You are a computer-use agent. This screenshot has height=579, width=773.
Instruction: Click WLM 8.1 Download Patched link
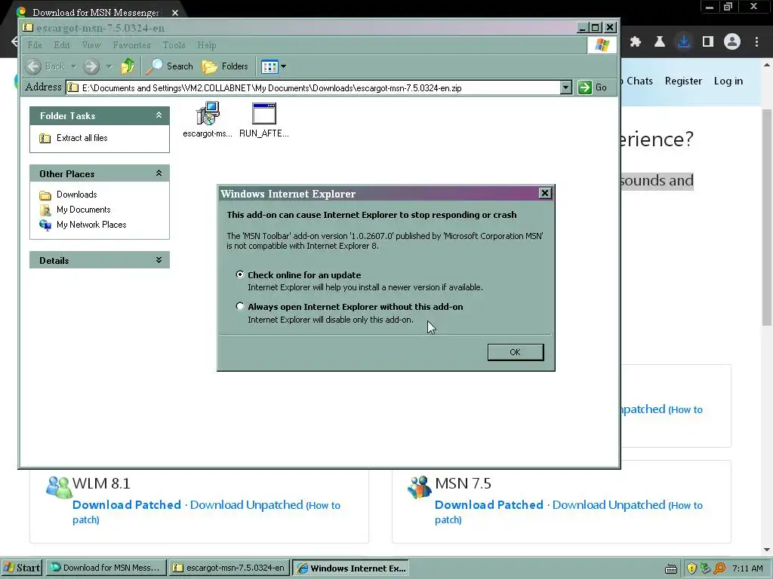[x=127, y=504]
